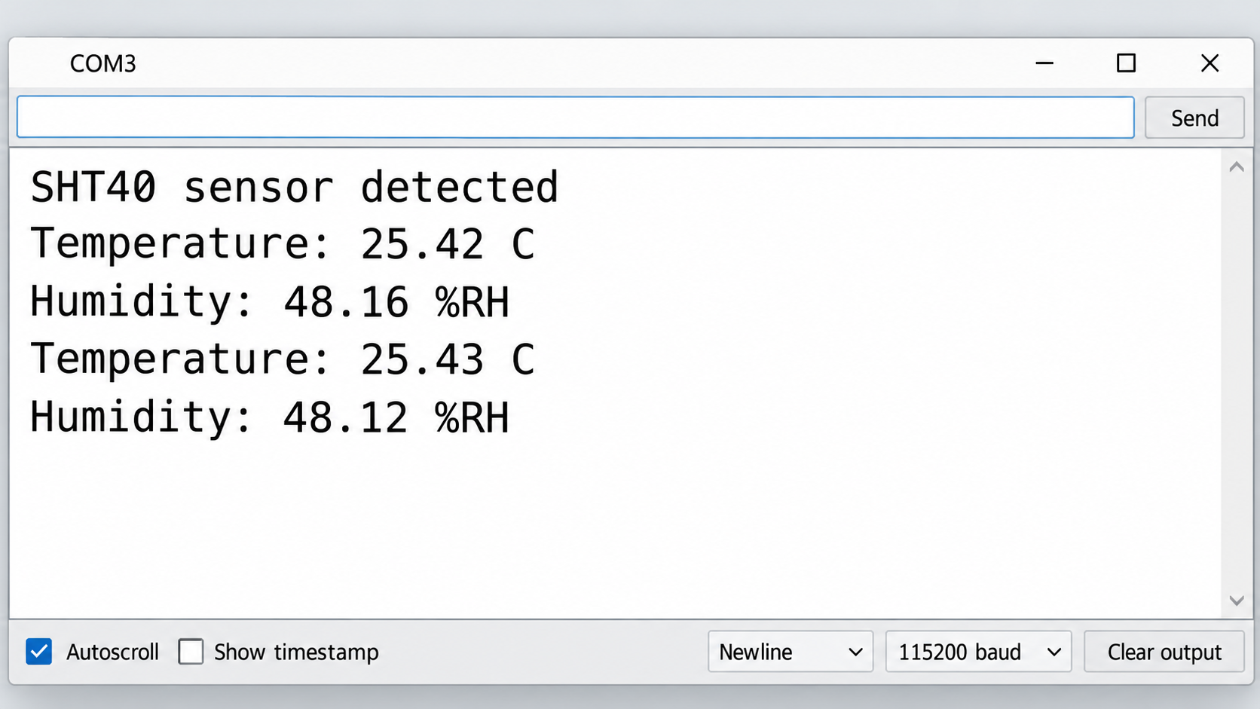
Task: Enable the Show timestamp checkbox
Action: [x=191, y=652]
